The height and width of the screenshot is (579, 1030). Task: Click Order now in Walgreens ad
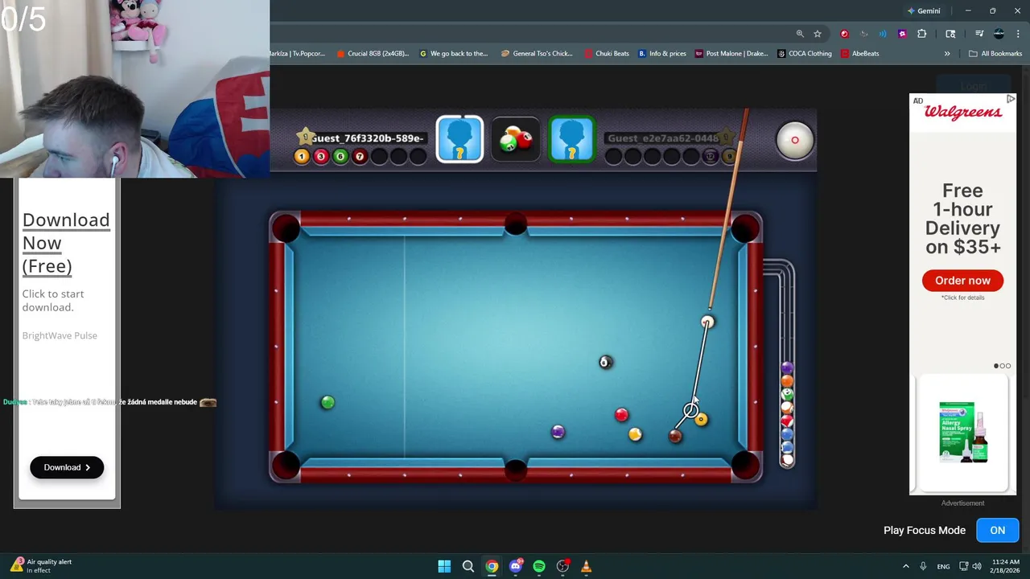(x=962, y=281)
